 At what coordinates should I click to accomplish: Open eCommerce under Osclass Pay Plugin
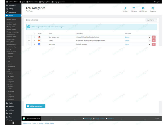pos(11,67)
